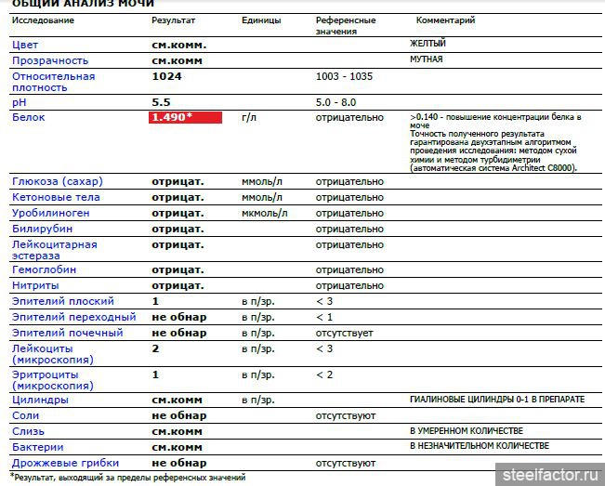
Task: Click the Лейкоцитарная эстераза link
Action: [x=55, y=250]
